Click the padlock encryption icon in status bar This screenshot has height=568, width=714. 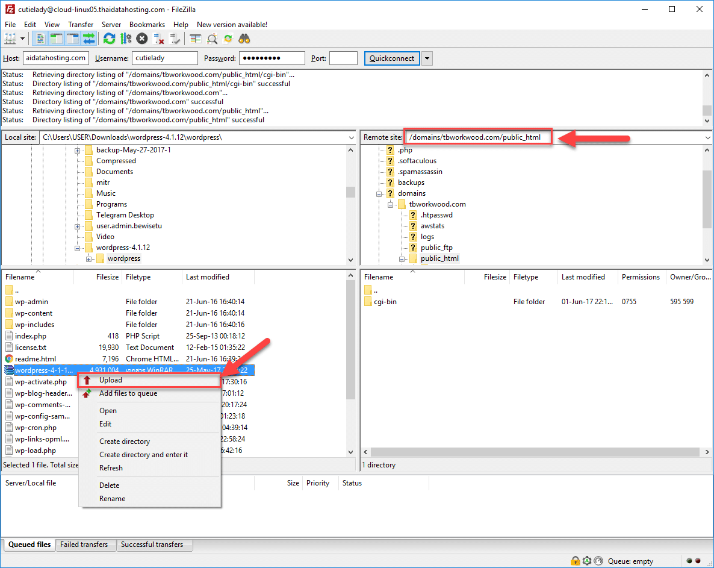[575, 561]
